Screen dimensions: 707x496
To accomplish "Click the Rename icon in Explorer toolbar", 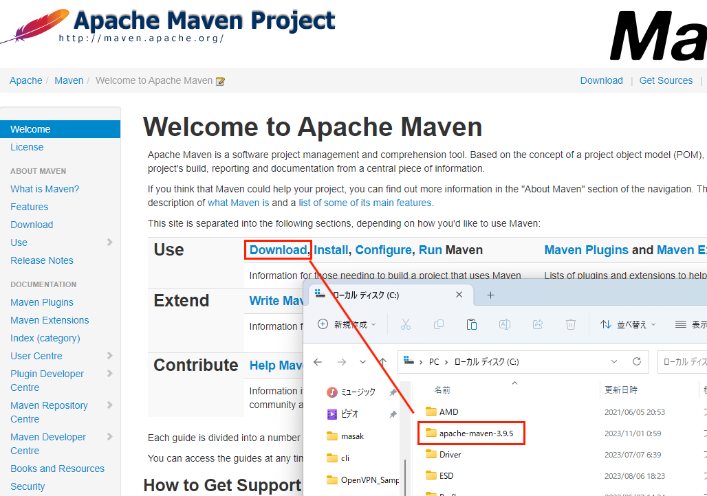I will click(505, 324).
